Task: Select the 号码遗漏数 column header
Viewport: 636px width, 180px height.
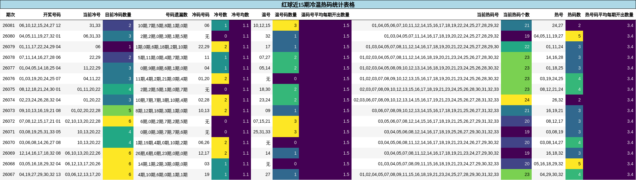Action: [177, 15]
